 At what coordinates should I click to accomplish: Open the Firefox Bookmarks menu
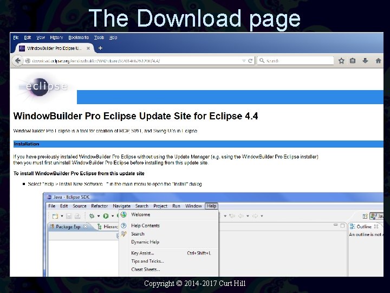point(79,37)
